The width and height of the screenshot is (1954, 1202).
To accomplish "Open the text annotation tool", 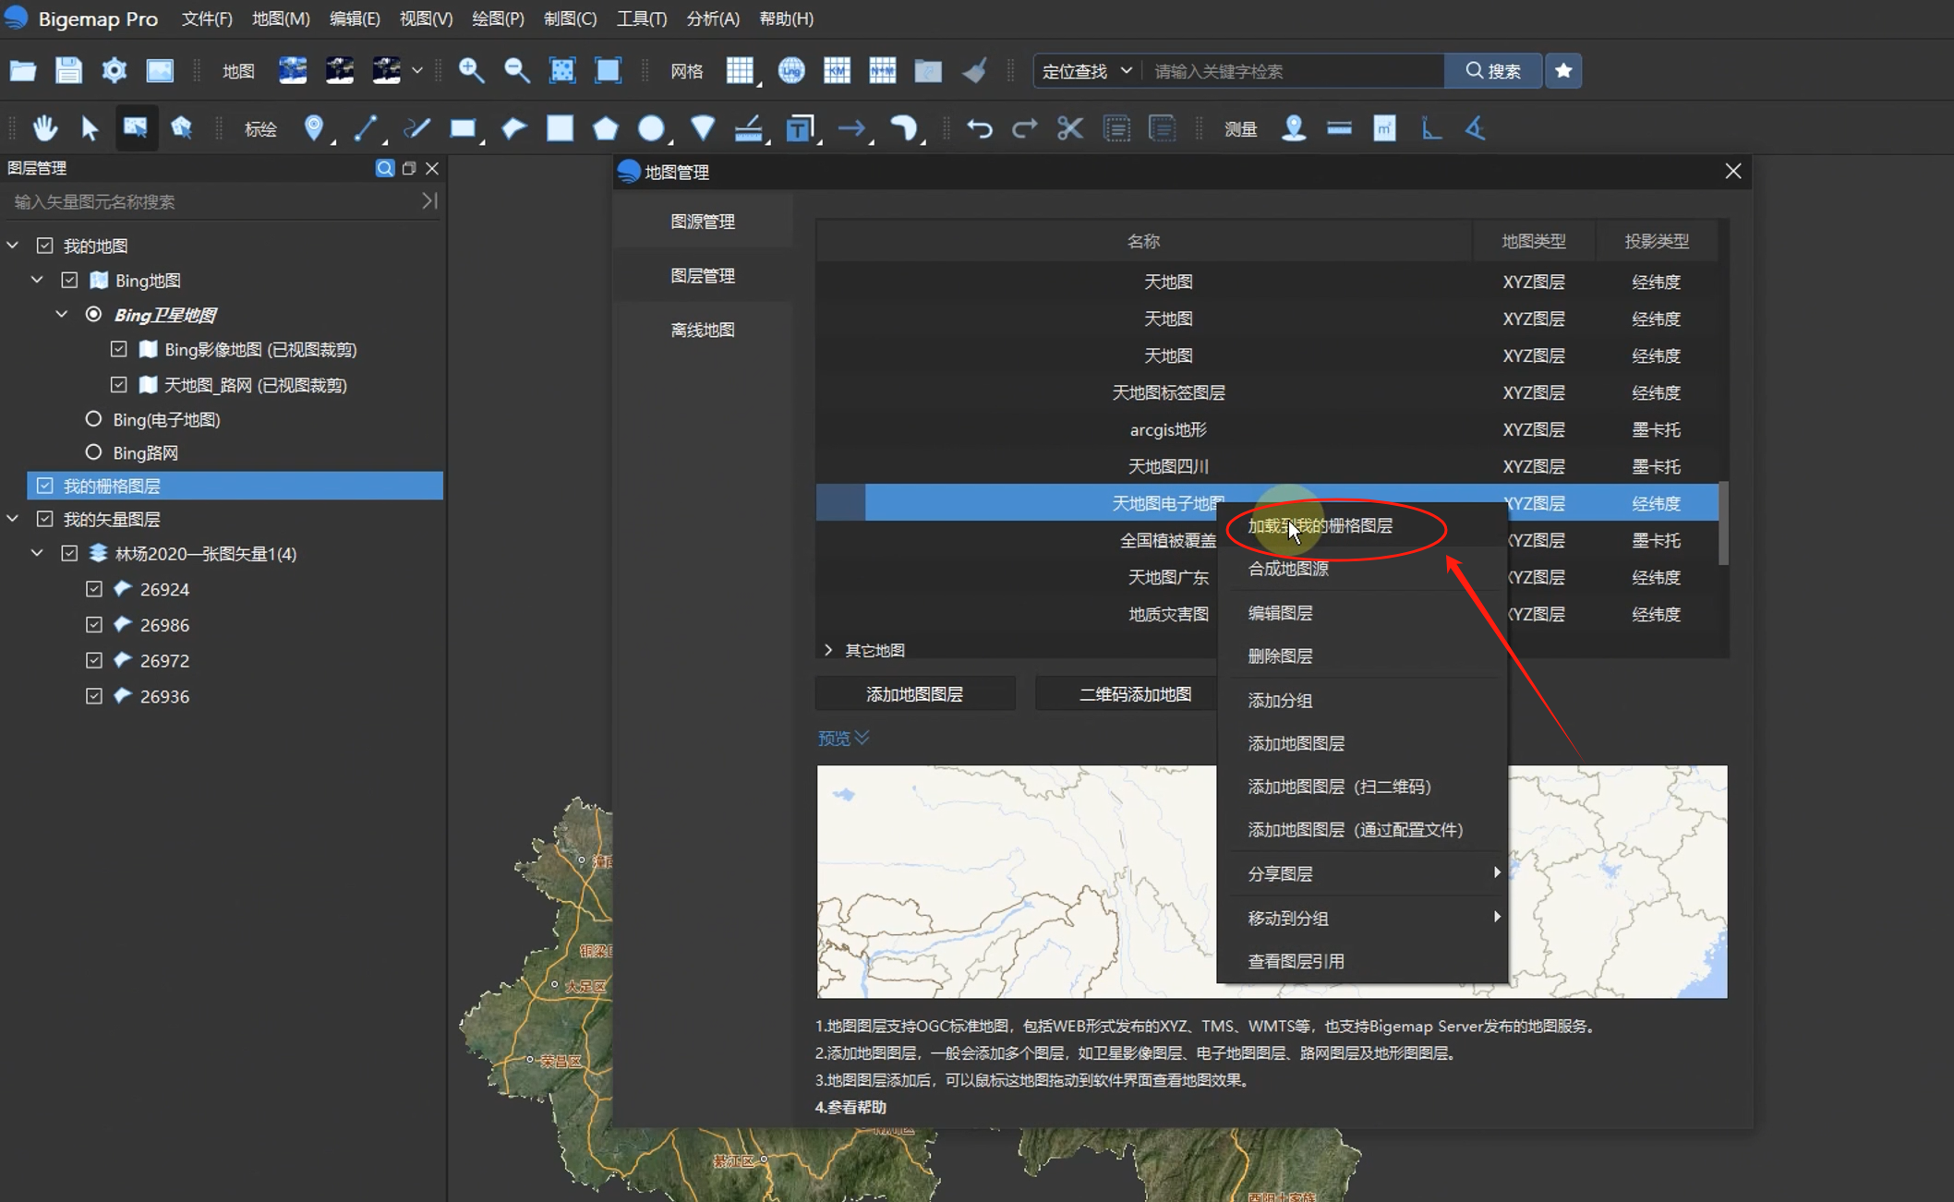I will (800, 128).
